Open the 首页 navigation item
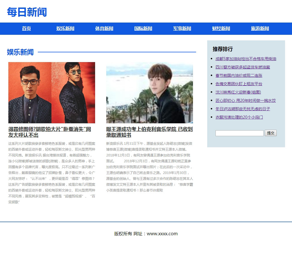The height and width of the screenshot is (255, 292). point(26,28)
